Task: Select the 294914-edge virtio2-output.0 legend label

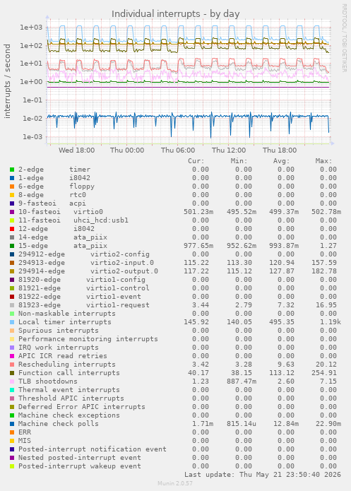Action: point(88,271)
